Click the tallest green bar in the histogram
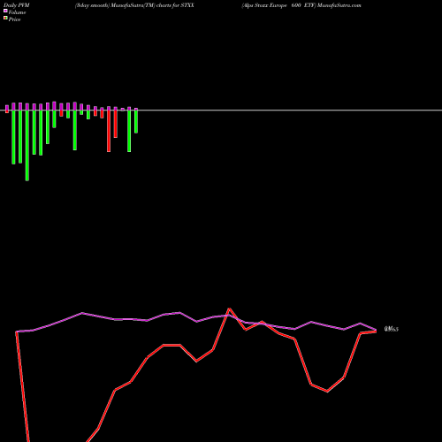The width and height of the screenshot is (442, 442). pos(27,145)
